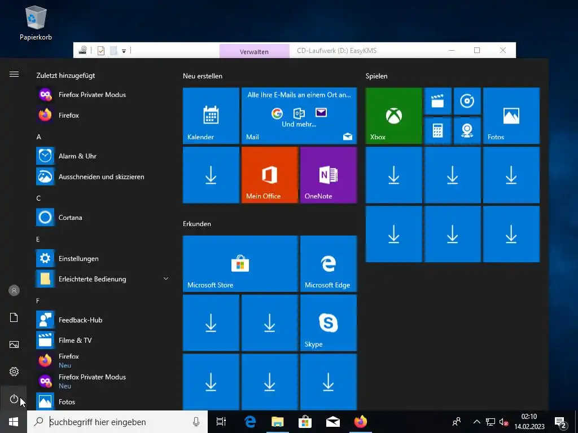Open Einstellungen in the app list

(103, 258)
